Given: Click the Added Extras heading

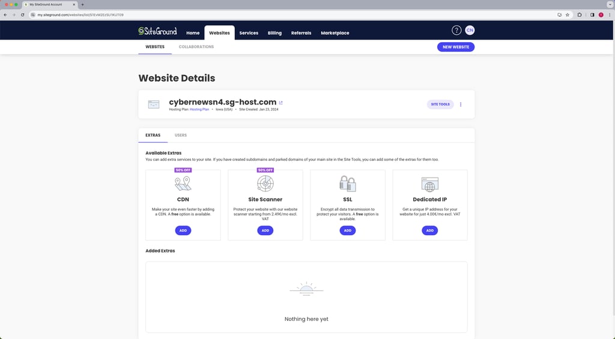Looking at the screenshot, I should point(160,251).
